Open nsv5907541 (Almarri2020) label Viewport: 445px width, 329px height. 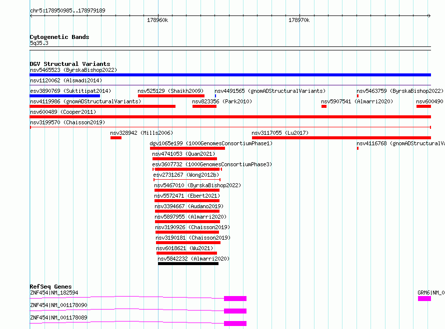click(x=357, y=101)
